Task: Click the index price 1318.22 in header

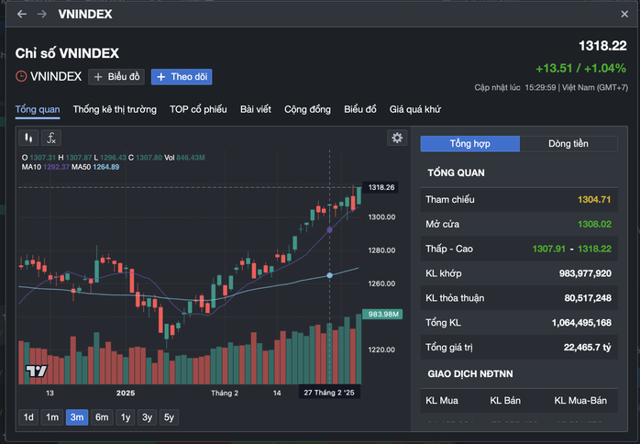Action: coord(602,46)
